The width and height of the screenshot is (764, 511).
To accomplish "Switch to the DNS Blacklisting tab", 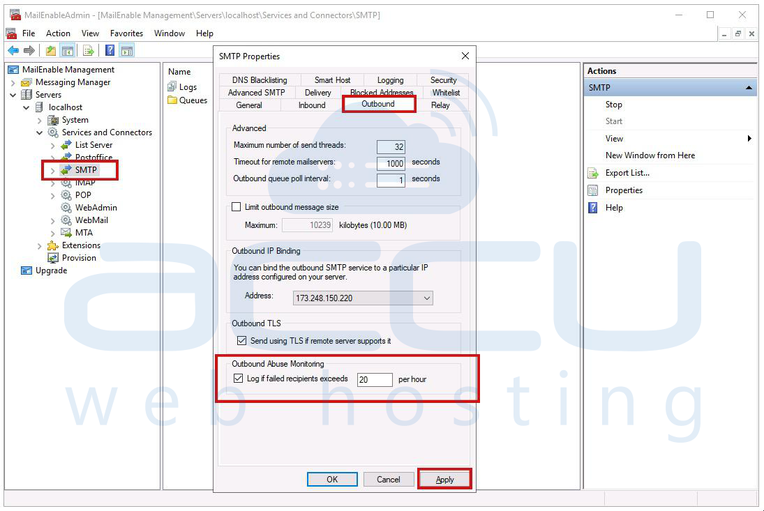I will [260, 79].
